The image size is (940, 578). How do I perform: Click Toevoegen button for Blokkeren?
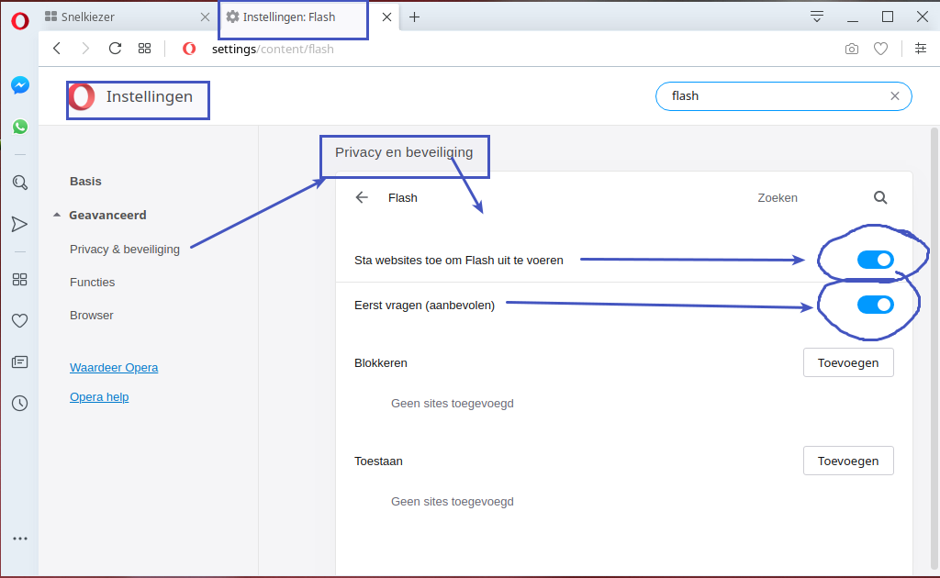tap(848, 362)
